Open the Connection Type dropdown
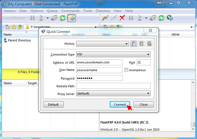The width and height of the screenshot is (197, 139). [113, 54]
